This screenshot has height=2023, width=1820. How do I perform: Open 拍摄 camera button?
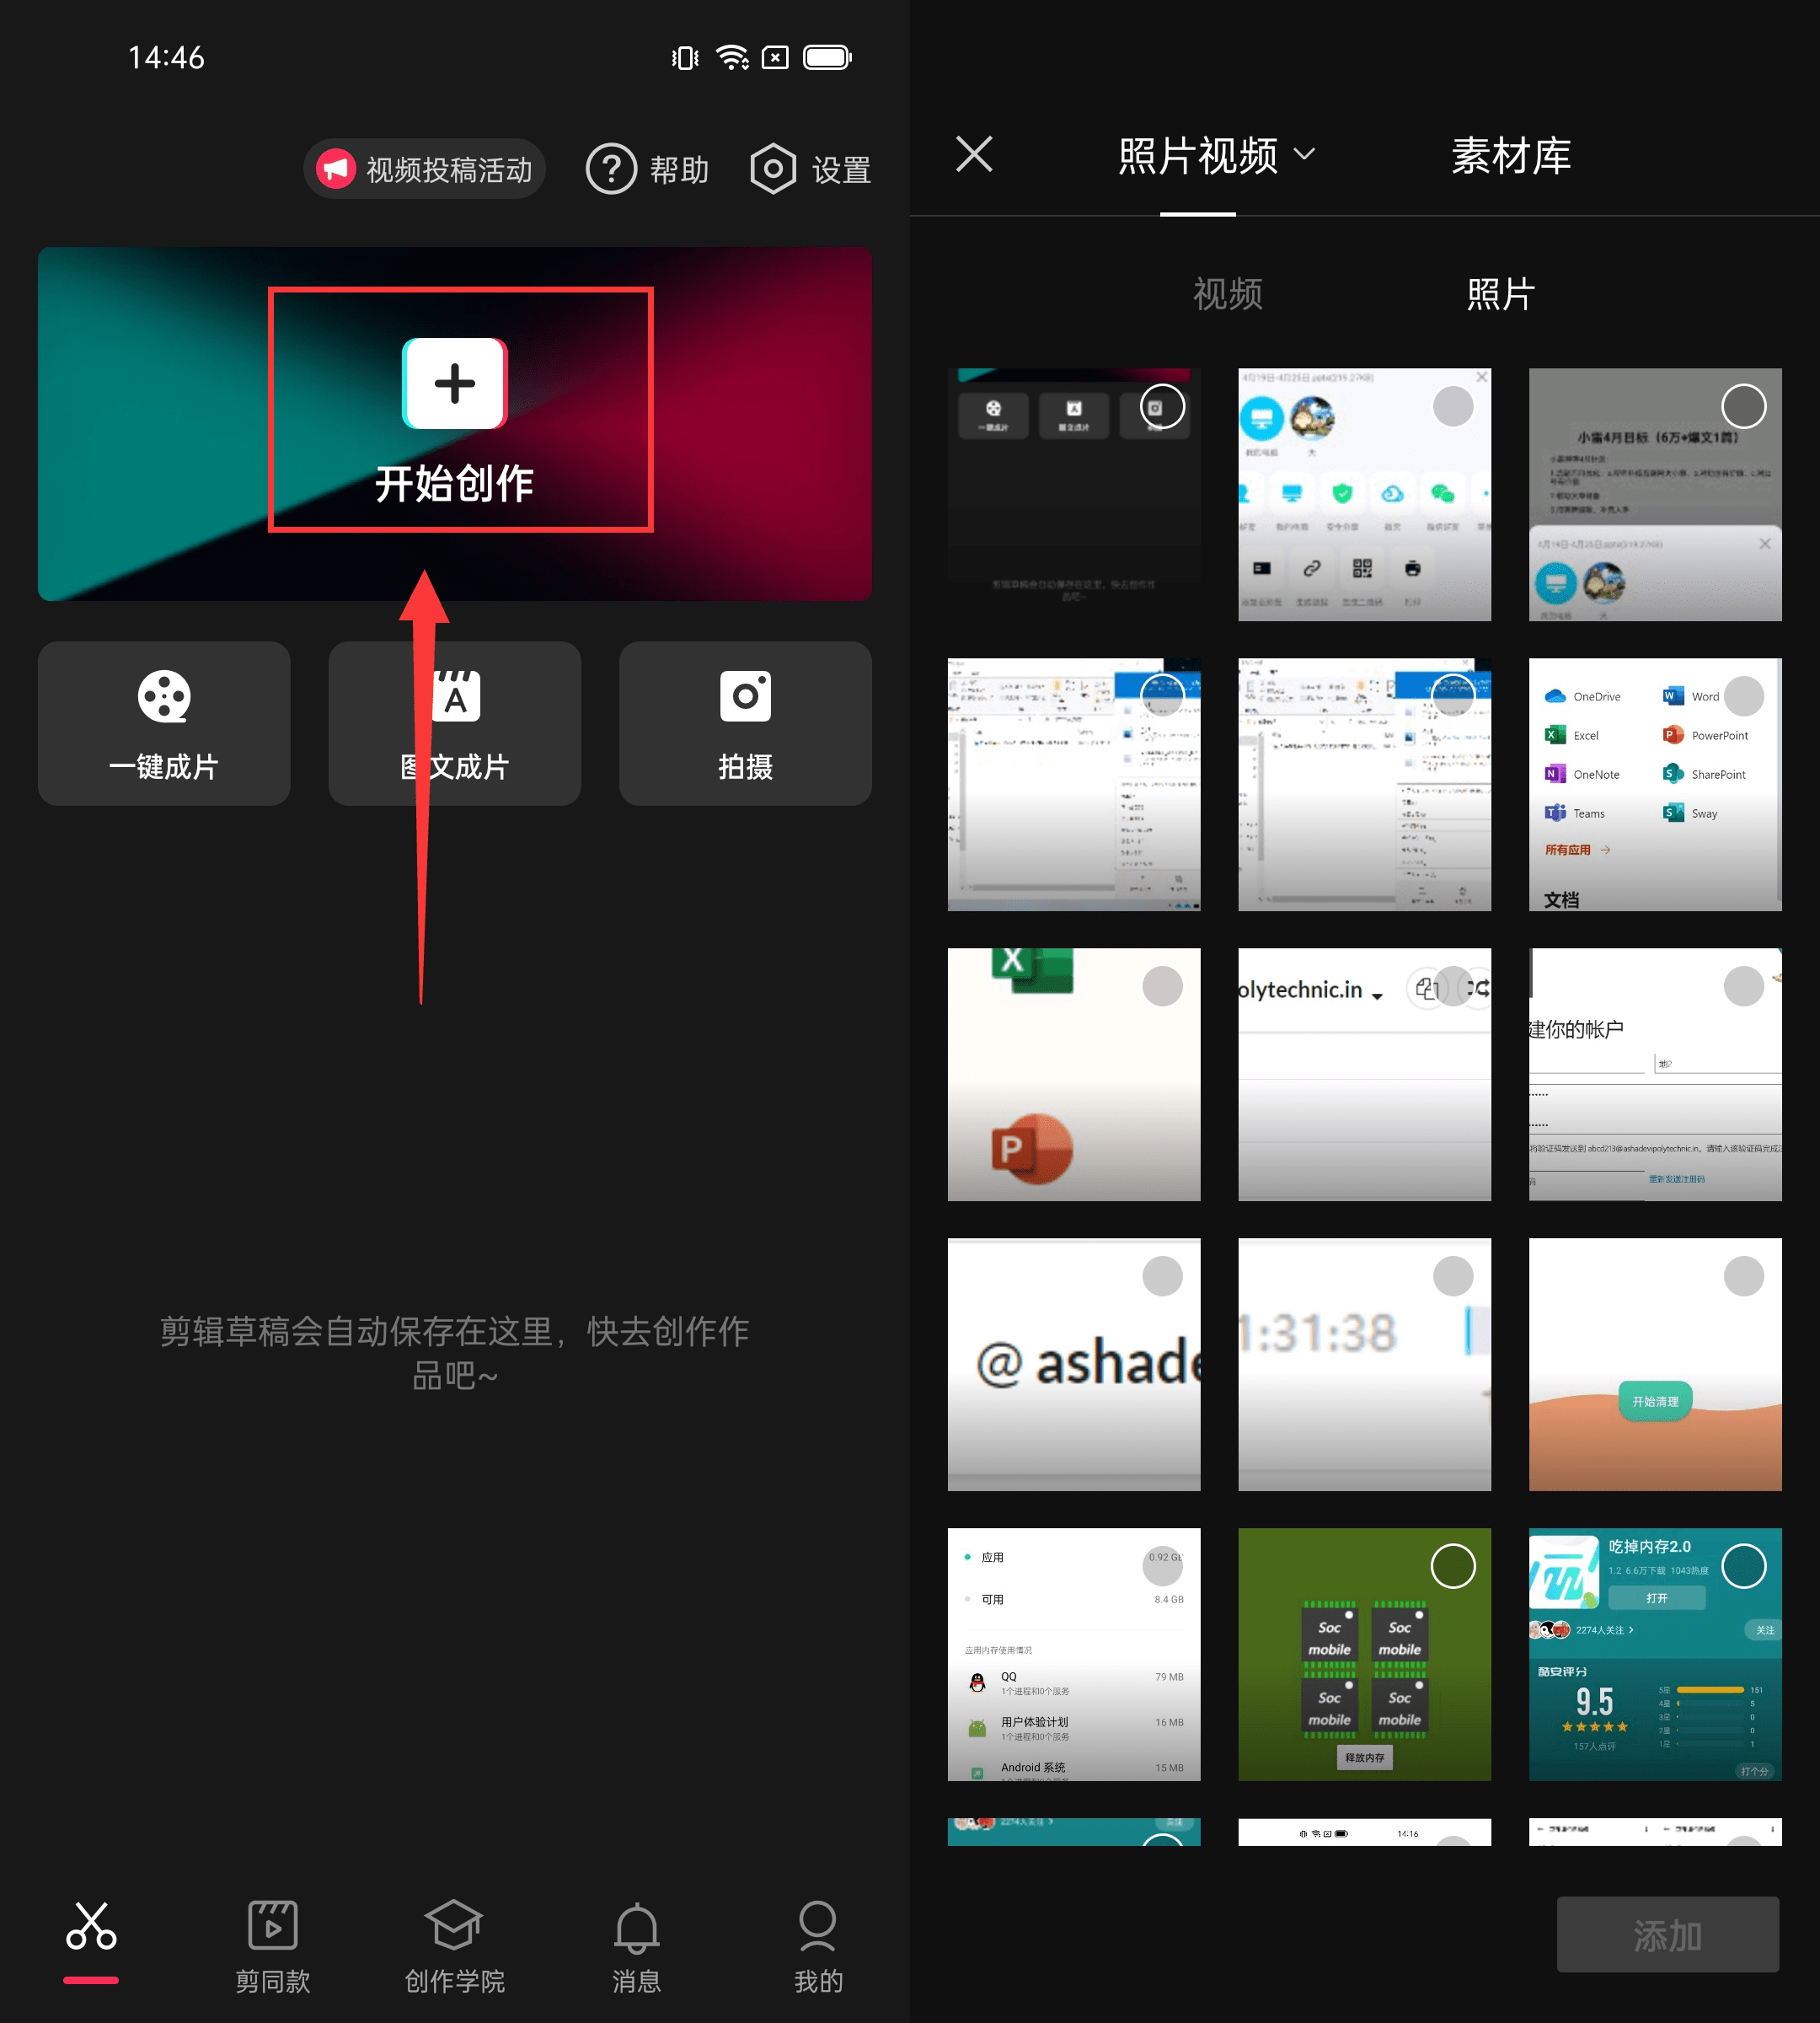[x=745, y=723]
